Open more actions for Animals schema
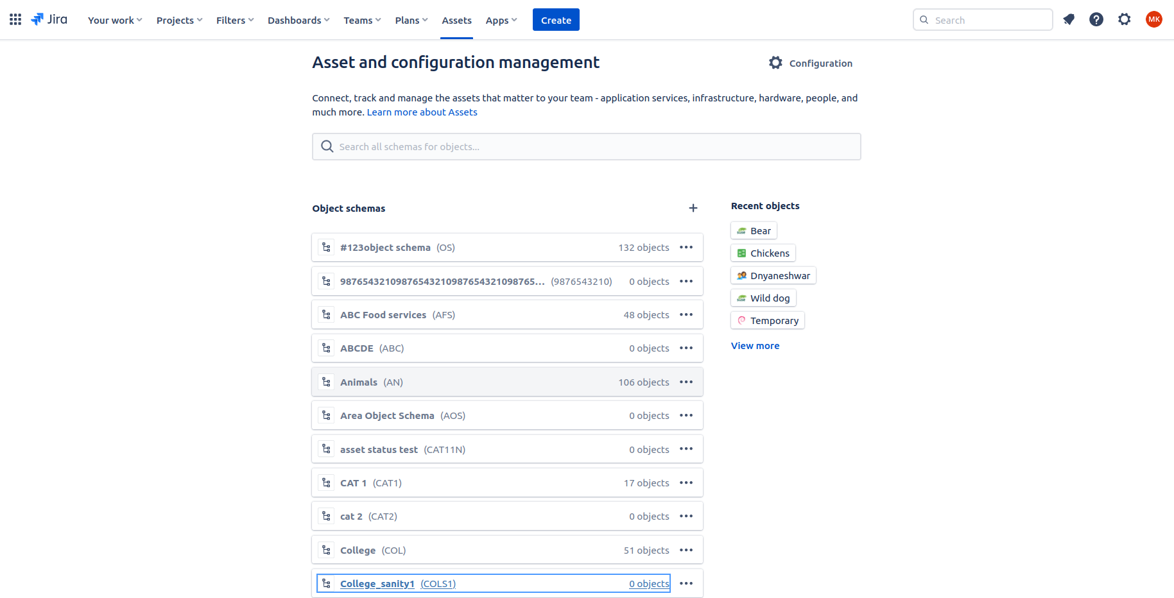 click(686, 382)
